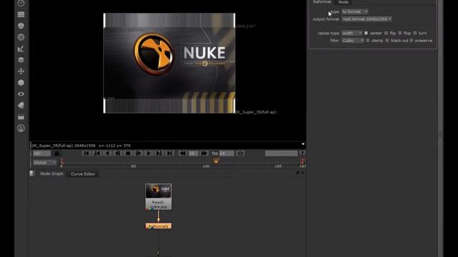
Task: Toggle the loop playback mode button
Action: point(240,153)
